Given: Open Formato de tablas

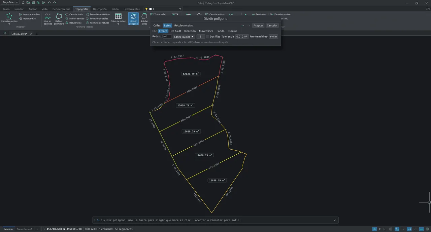Looking at the screenshot, I should click(x=97, y=18).
